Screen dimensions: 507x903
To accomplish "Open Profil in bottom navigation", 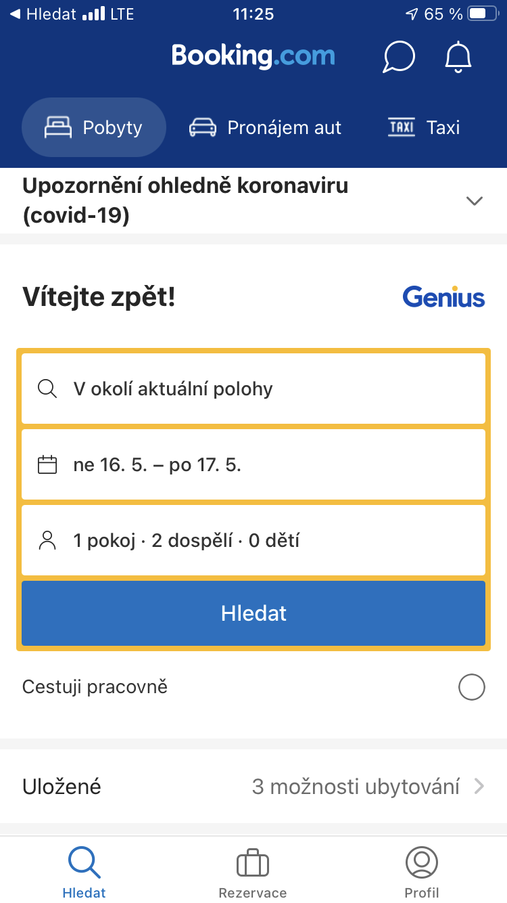I will [x=422, y=873].
